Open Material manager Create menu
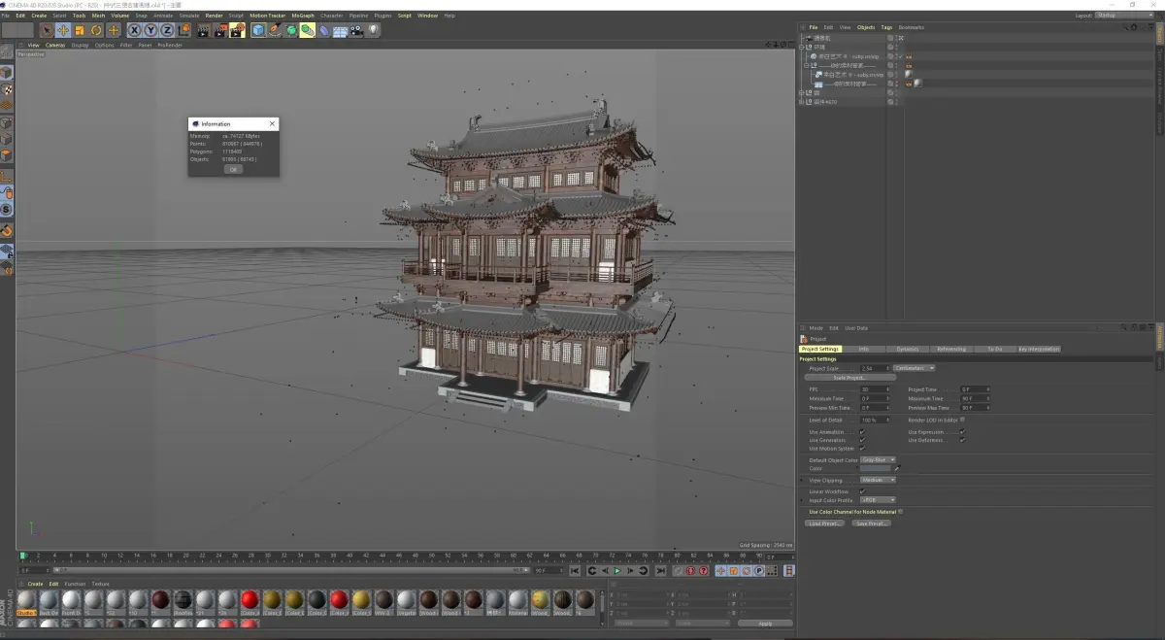The width and height of the screenshot is (1165, 640). 35,584
